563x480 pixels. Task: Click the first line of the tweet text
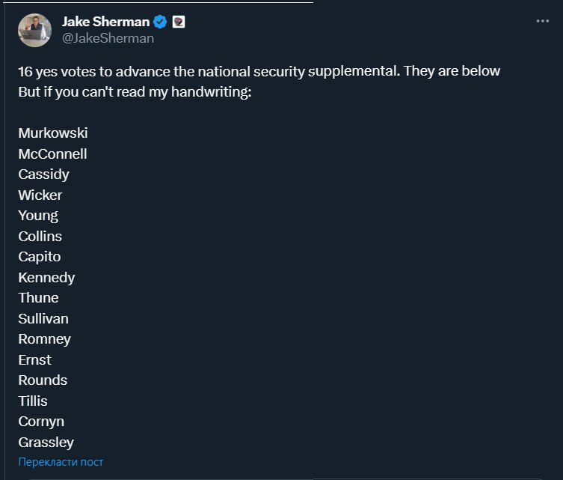click(259, 71)
